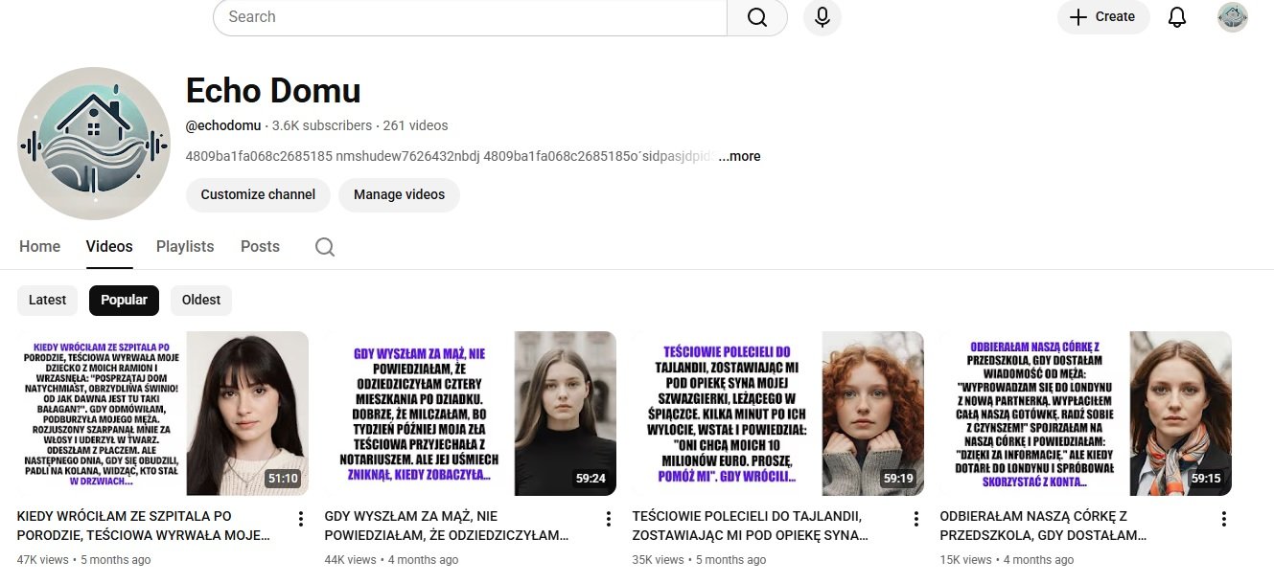Open thumbnail with 59:24 duration
This screenshot has width=1274, height=583.
(471, 414)
